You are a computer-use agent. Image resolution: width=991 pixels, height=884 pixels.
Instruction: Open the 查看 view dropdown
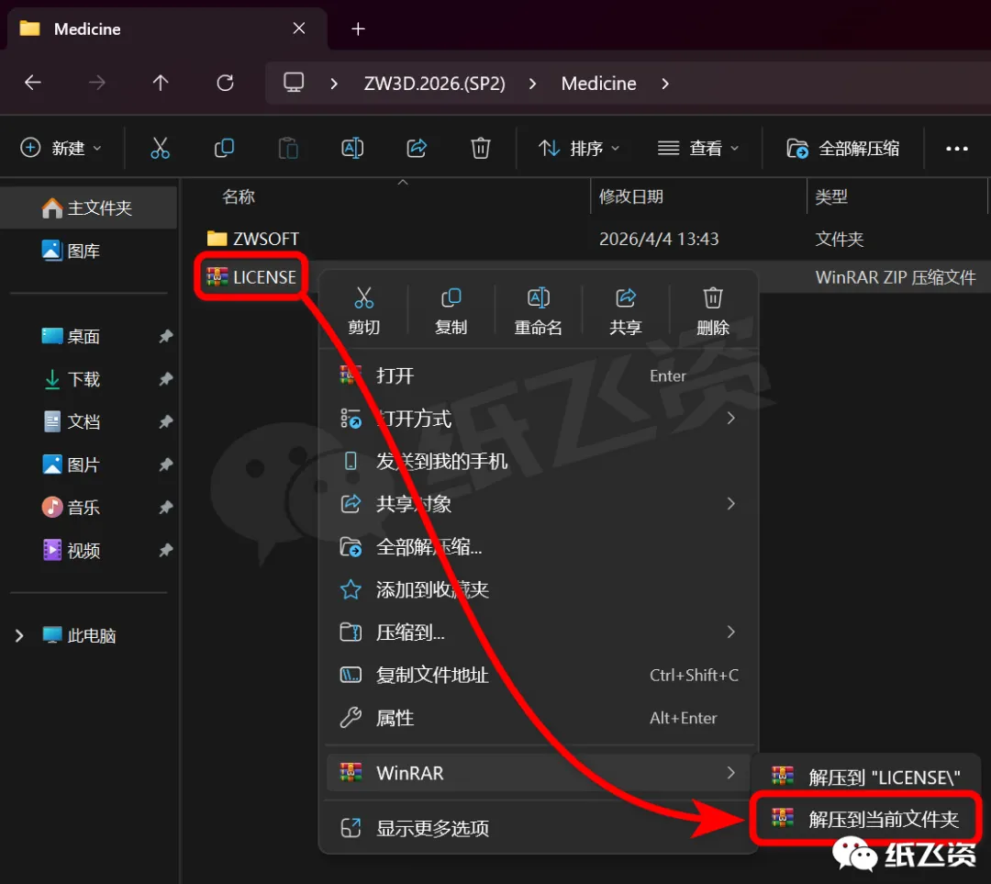(698, 149)
